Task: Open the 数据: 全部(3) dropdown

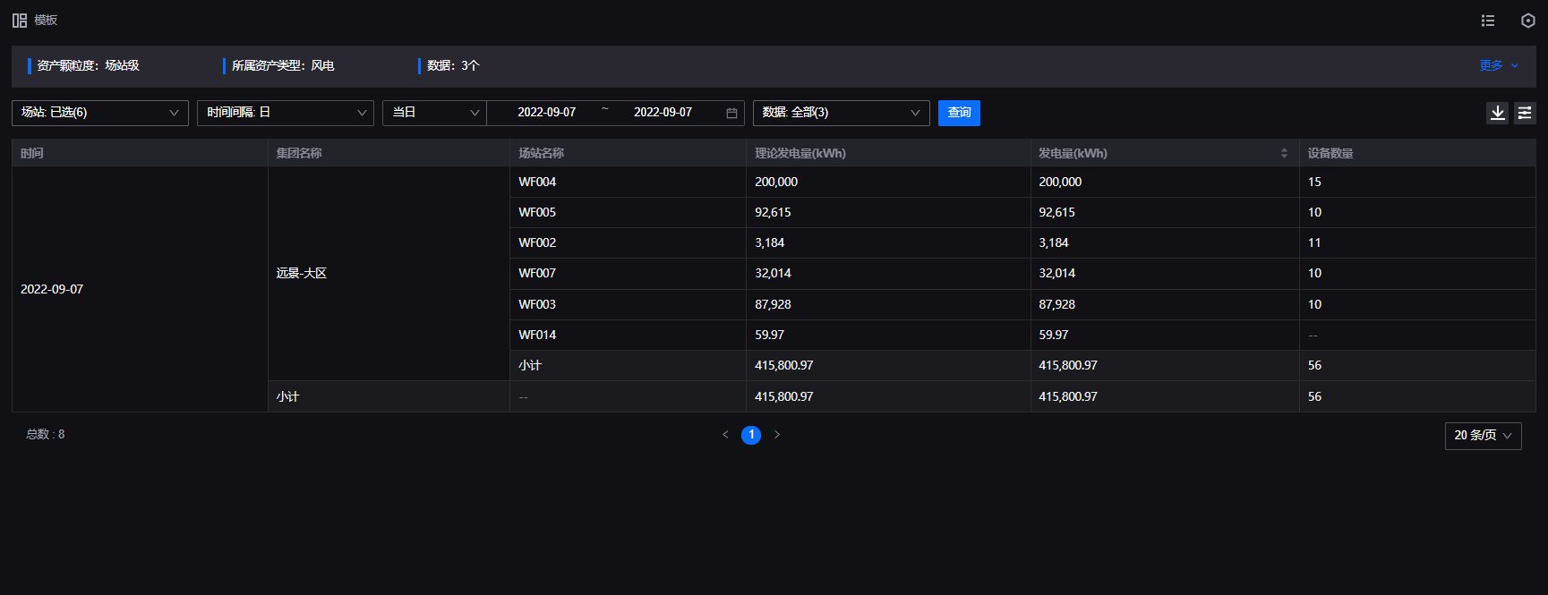Action: (x=842, y=113)
